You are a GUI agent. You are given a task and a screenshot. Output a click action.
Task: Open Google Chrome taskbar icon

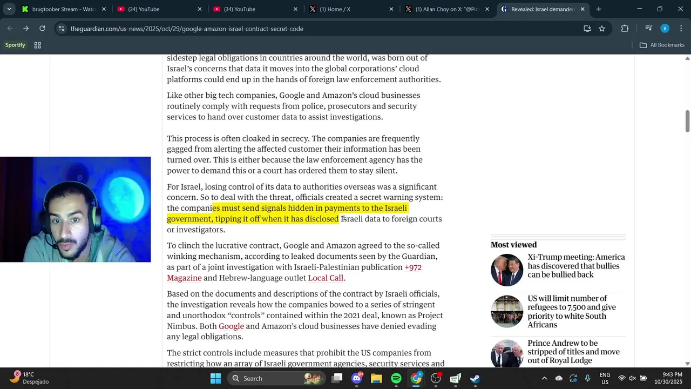pos(416,378)
